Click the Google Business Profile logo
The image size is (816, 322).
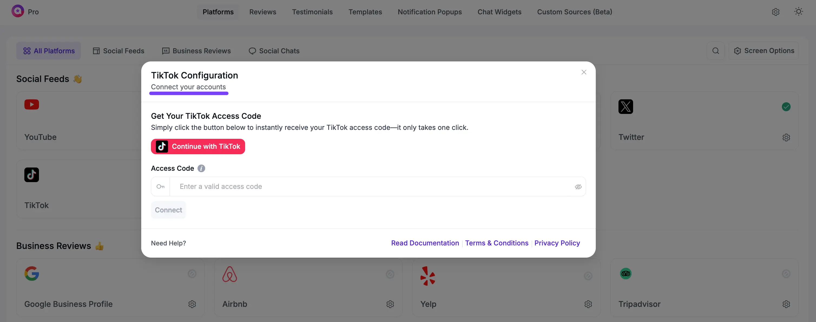[x=32, y=274]
